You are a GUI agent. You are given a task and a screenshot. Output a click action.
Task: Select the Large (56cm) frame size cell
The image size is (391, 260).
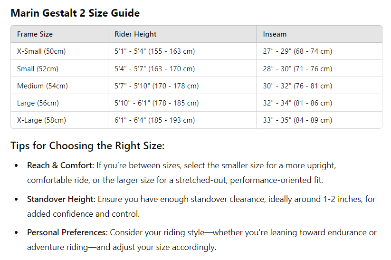38,103
